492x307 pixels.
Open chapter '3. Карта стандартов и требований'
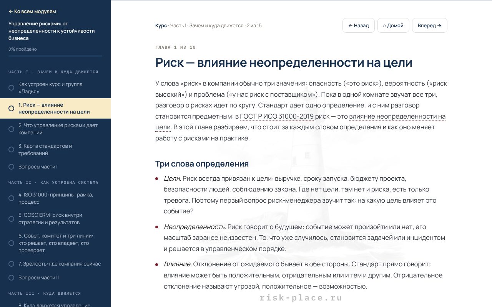click(x=55, y=150)
